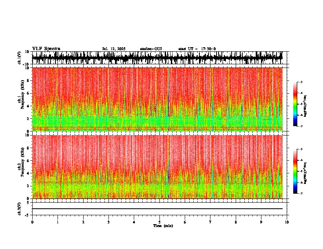Click inside the ch.1 spectrogram panel
This screenshot has width=323, height=249.
157,99
